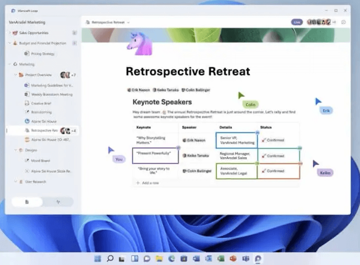Open the Sales Opportunities workspace icon
Screen dimensions: 360x265
15,33
